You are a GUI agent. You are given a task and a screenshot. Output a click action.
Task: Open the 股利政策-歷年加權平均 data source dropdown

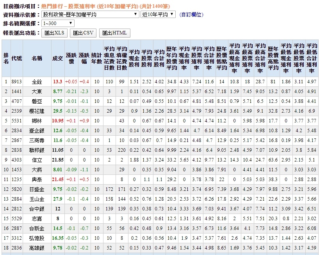pyautogui.click(x=90, y=14)
